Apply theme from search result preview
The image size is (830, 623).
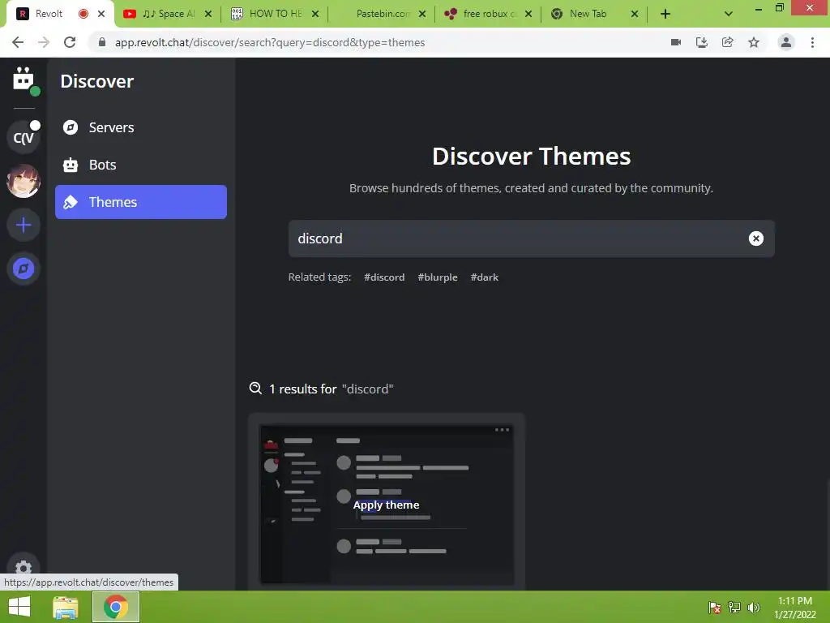386,505
